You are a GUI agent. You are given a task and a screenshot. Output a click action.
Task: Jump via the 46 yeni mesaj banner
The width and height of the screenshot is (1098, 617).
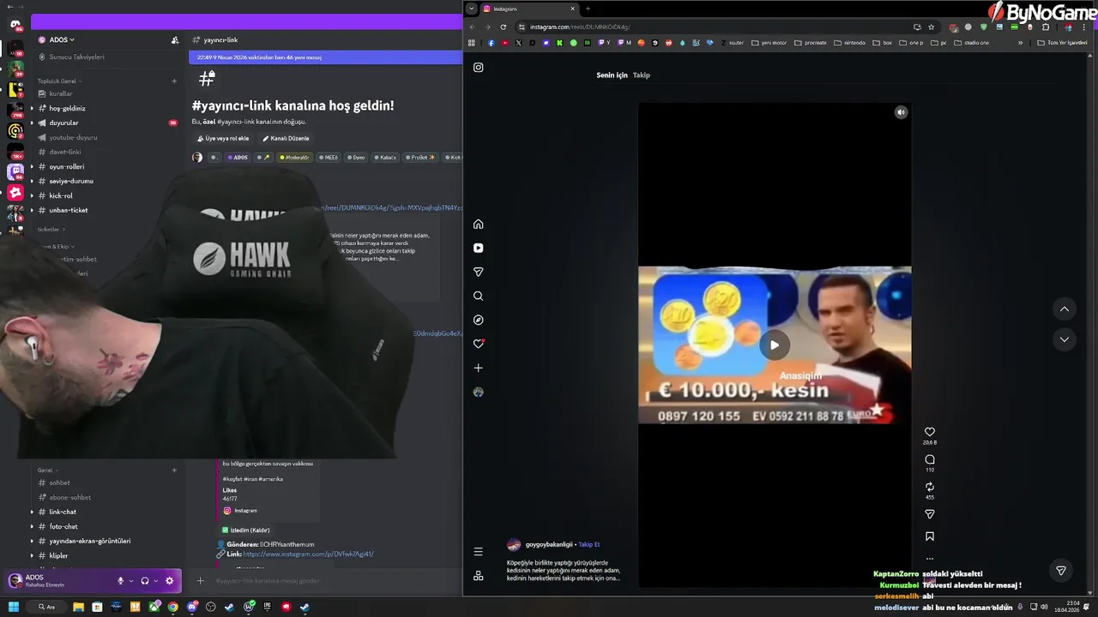(x=326, y=57)
